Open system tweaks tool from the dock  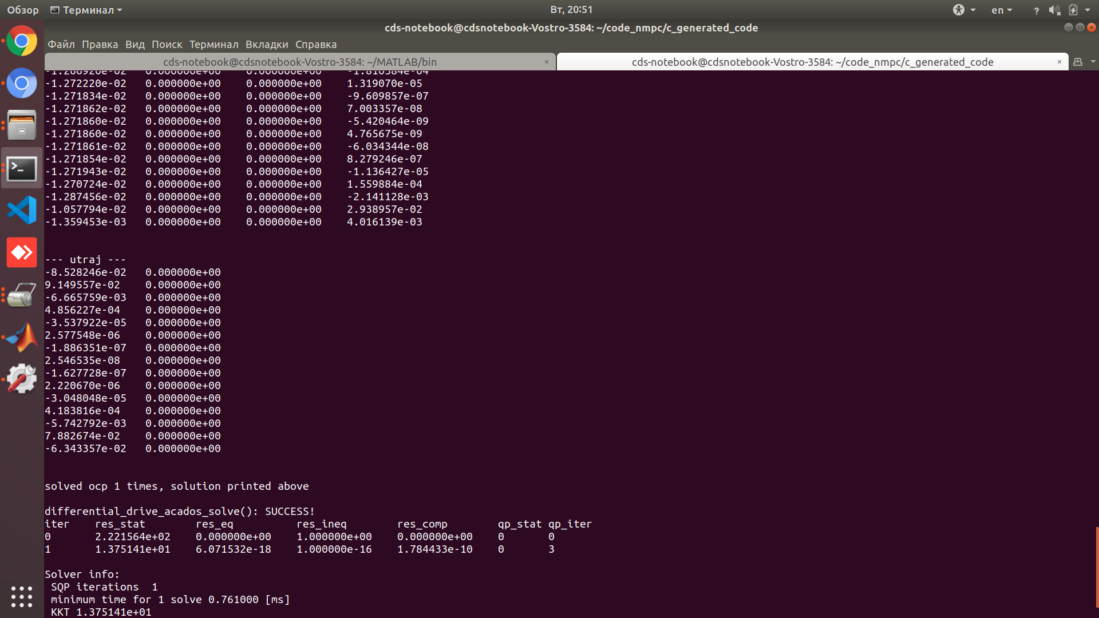[21, 378]
